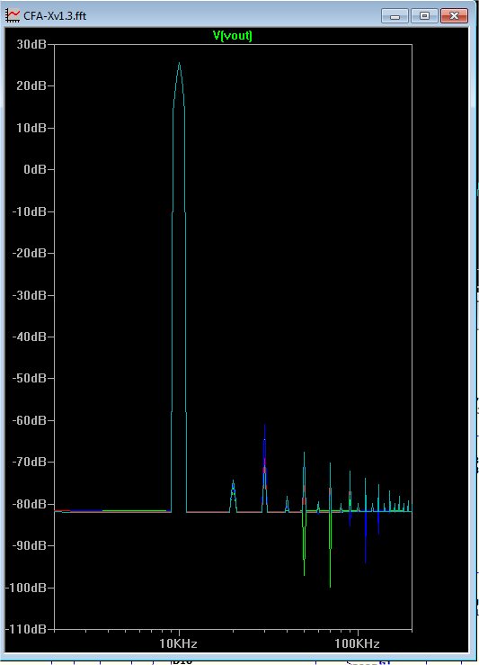
Task: Click the -40dB axis label
Action: (x=30, y=337)
